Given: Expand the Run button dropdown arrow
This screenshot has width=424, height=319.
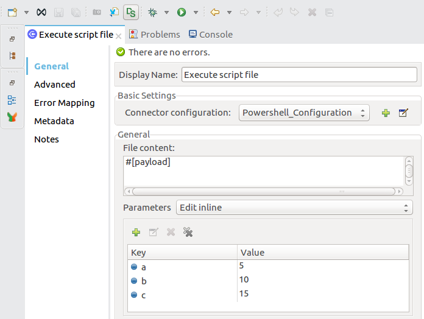Looking at the screenshot, I should coord(196,12).
